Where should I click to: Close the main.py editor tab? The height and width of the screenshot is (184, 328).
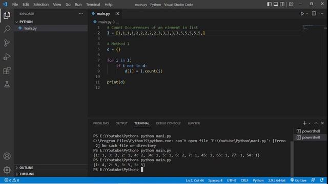click(x=118, y=14)
